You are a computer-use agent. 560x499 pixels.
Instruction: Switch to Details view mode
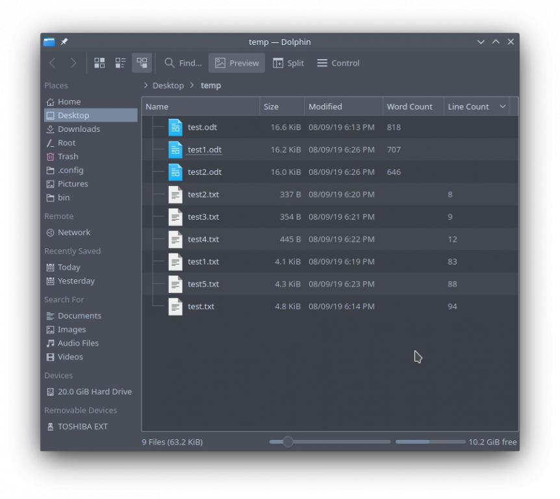pos(142,63)
